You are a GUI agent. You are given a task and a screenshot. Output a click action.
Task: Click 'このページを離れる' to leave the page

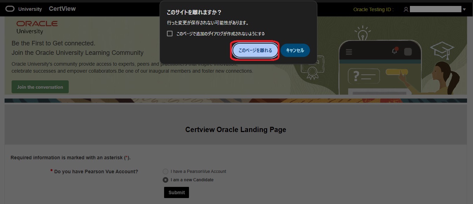[255, 50]
